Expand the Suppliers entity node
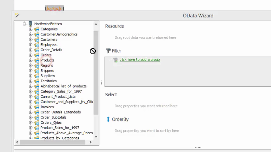Image resolution: width=271 pixels, height=152 pixels. click(x=30, y=76)
